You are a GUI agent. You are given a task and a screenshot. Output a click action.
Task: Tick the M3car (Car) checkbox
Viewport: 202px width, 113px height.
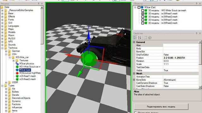pos(139,7)
